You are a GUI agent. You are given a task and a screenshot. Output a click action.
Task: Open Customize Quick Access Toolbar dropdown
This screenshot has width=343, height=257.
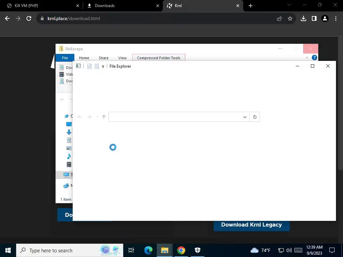tap(103, 67)
